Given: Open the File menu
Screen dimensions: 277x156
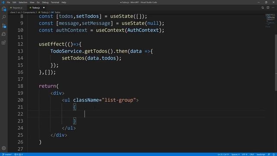Looking at the screenshot, I should 8,2.
